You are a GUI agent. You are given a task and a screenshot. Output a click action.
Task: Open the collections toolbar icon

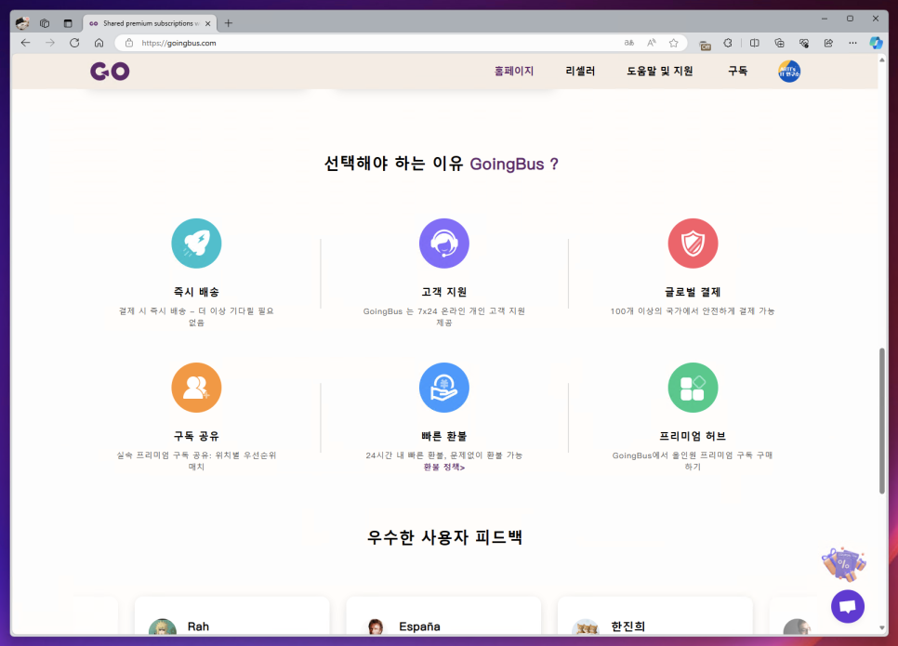(779, 43)
